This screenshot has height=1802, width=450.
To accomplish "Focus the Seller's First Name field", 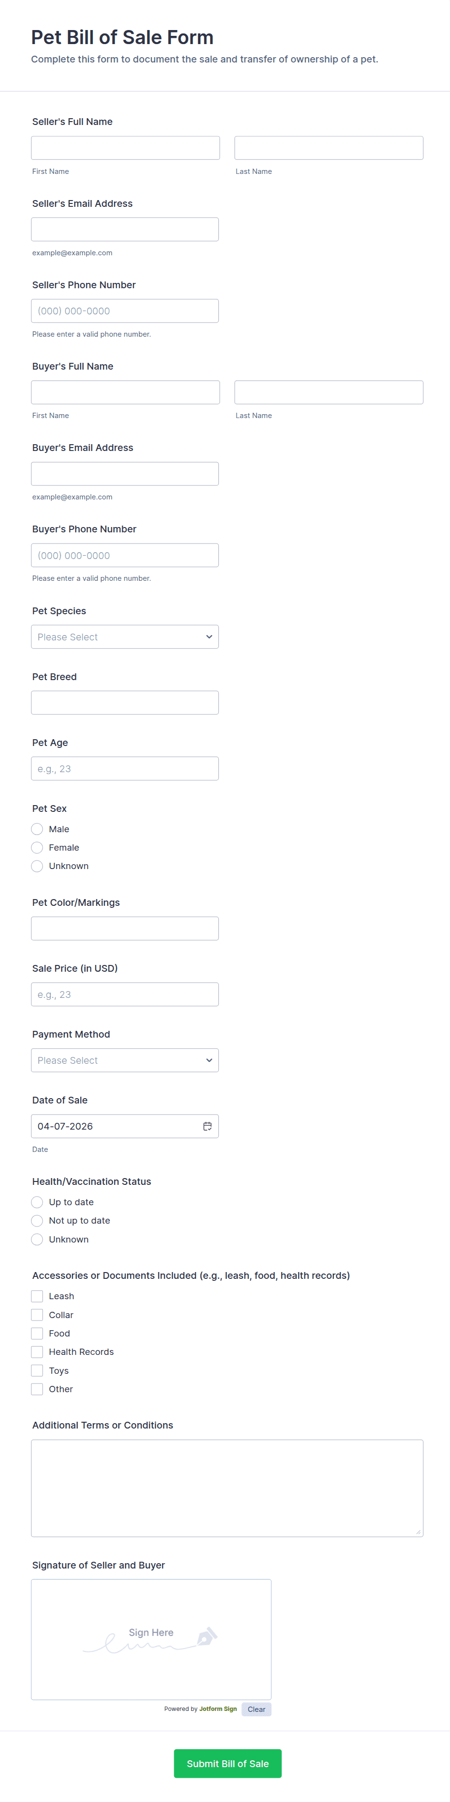I will (x=125, y=148).
